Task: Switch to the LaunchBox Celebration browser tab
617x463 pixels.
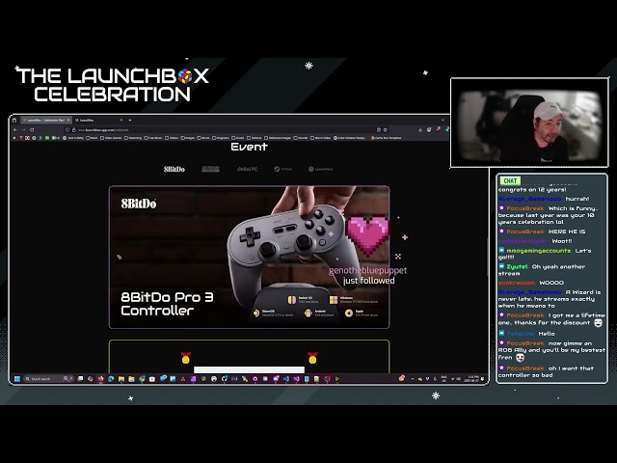Action: point(45,120)
